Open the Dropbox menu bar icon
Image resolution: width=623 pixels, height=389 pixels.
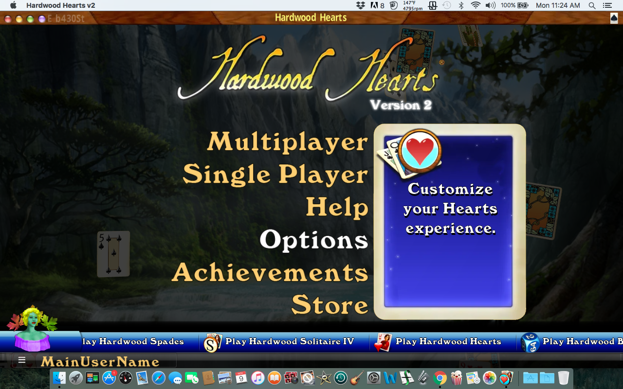point(361,5)
